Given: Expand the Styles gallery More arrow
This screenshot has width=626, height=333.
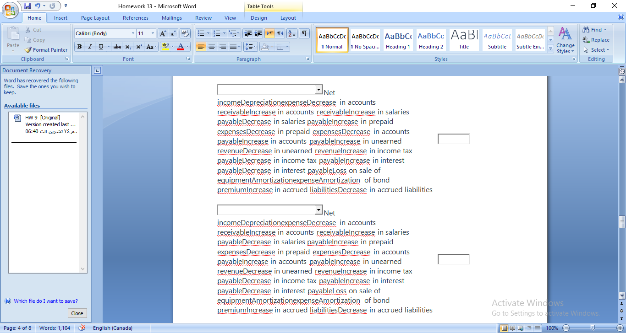Looking at the screenshot, I should 550,49.
